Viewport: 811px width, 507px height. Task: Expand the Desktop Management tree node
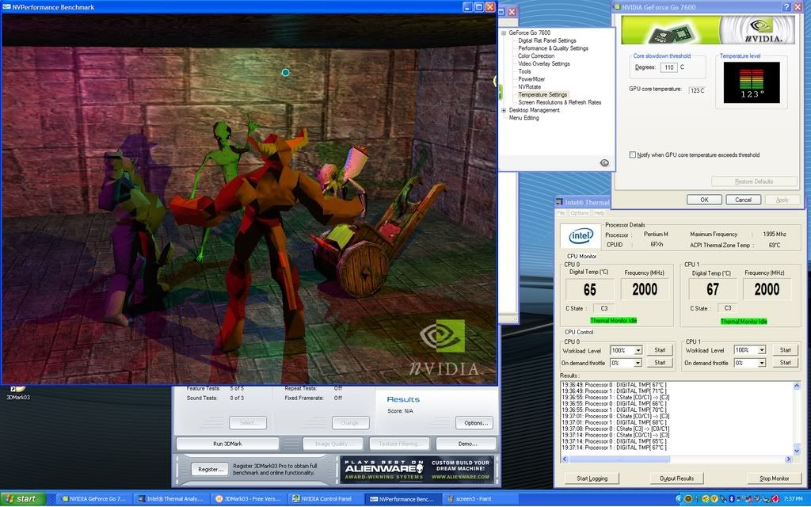click(x=504, y=110)
